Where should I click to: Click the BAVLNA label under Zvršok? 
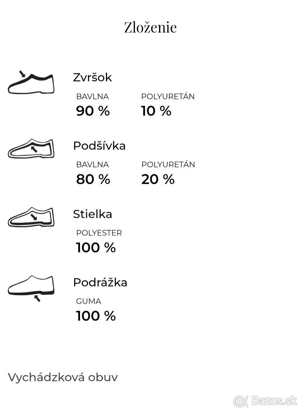pyautogui.click(x=92, y=97)
